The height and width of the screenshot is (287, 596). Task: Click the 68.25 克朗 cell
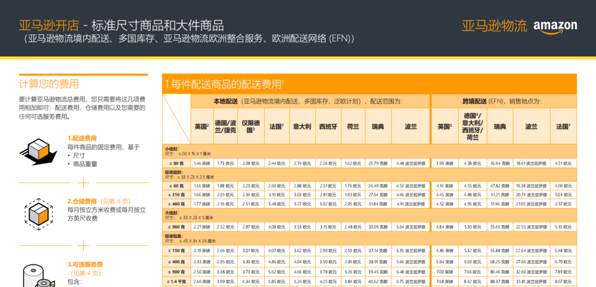(x=500, y=262)
